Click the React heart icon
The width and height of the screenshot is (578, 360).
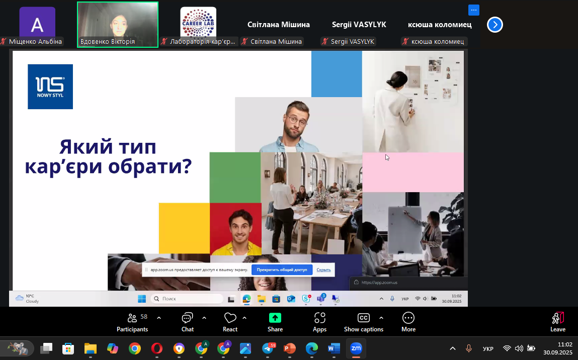pos(230,322)
